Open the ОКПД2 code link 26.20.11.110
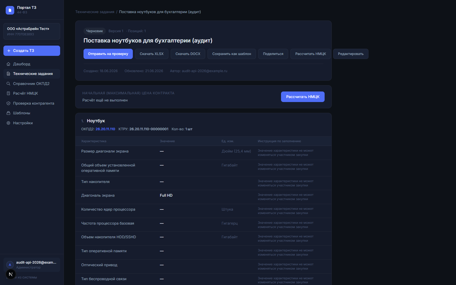Screen dimensions: 456x285 coord(105,129)
